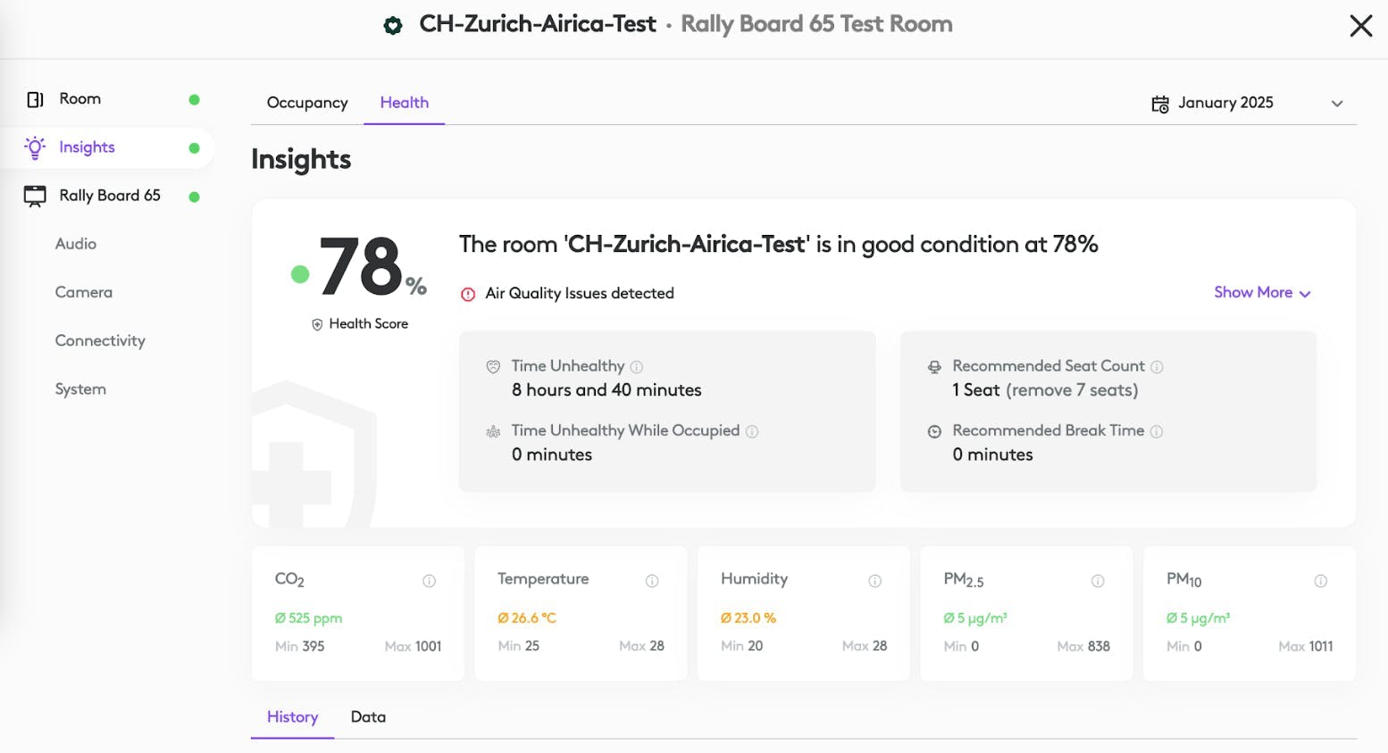Screen dimensions: 1388x753
Task: Click the Humidity info icon
Action: (875, 581)
